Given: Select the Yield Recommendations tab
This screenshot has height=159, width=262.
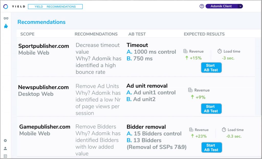Looking at the screenshot, I should click(55, 7).
